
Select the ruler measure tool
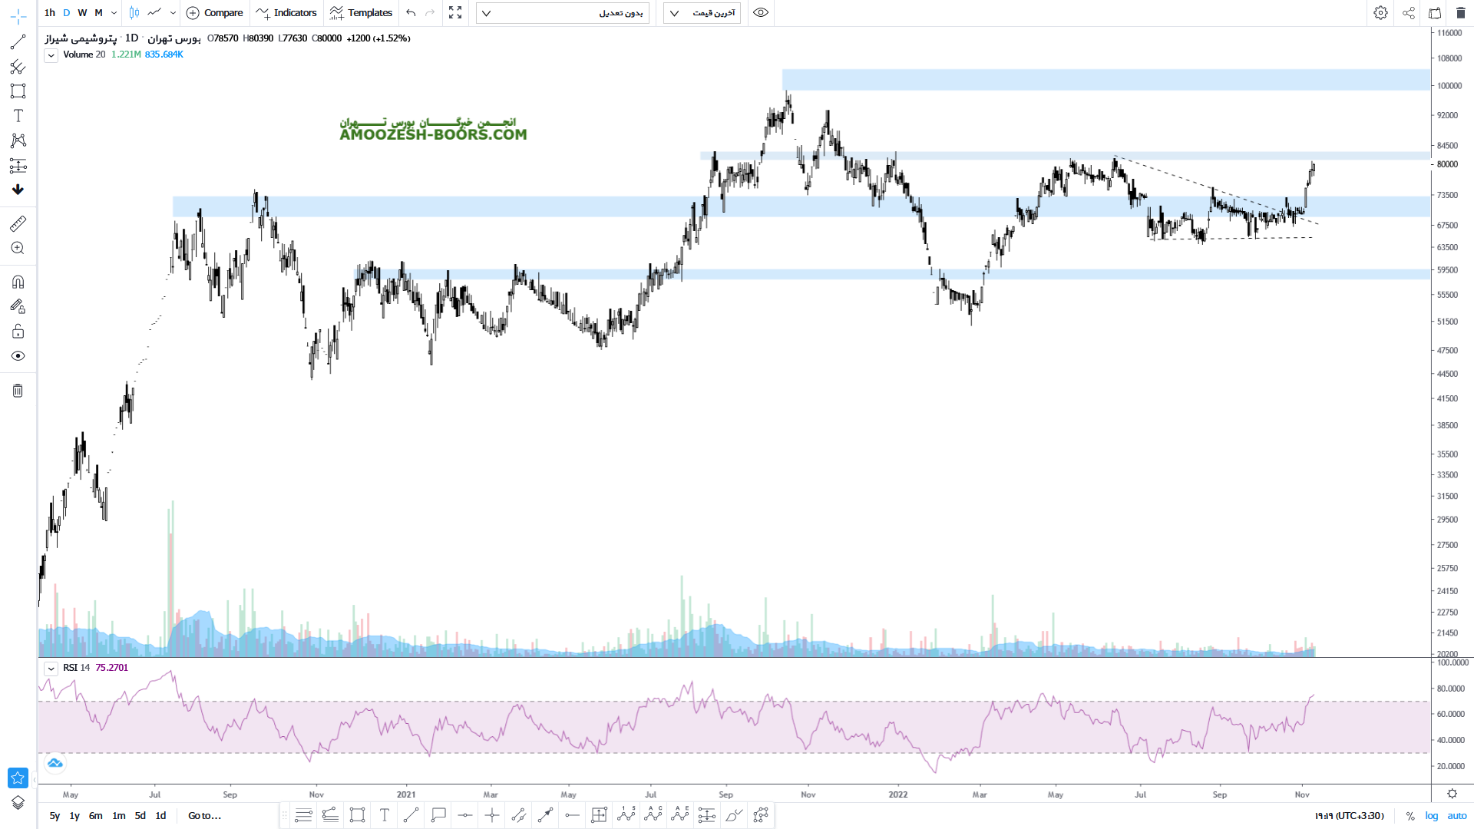[x=18, y=223]
